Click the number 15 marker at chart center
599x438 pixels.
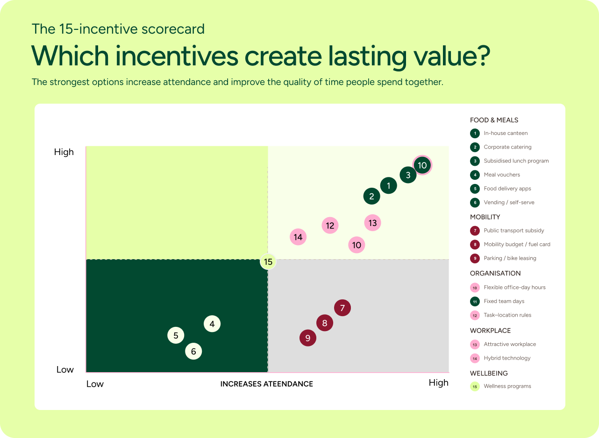tap(268, 261)
